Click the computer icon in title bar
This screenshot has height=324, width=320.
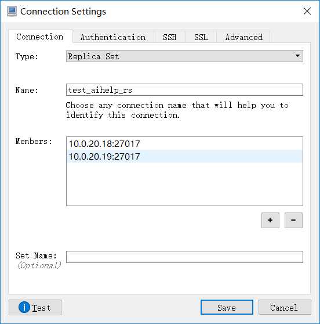(x=12, y=12)
